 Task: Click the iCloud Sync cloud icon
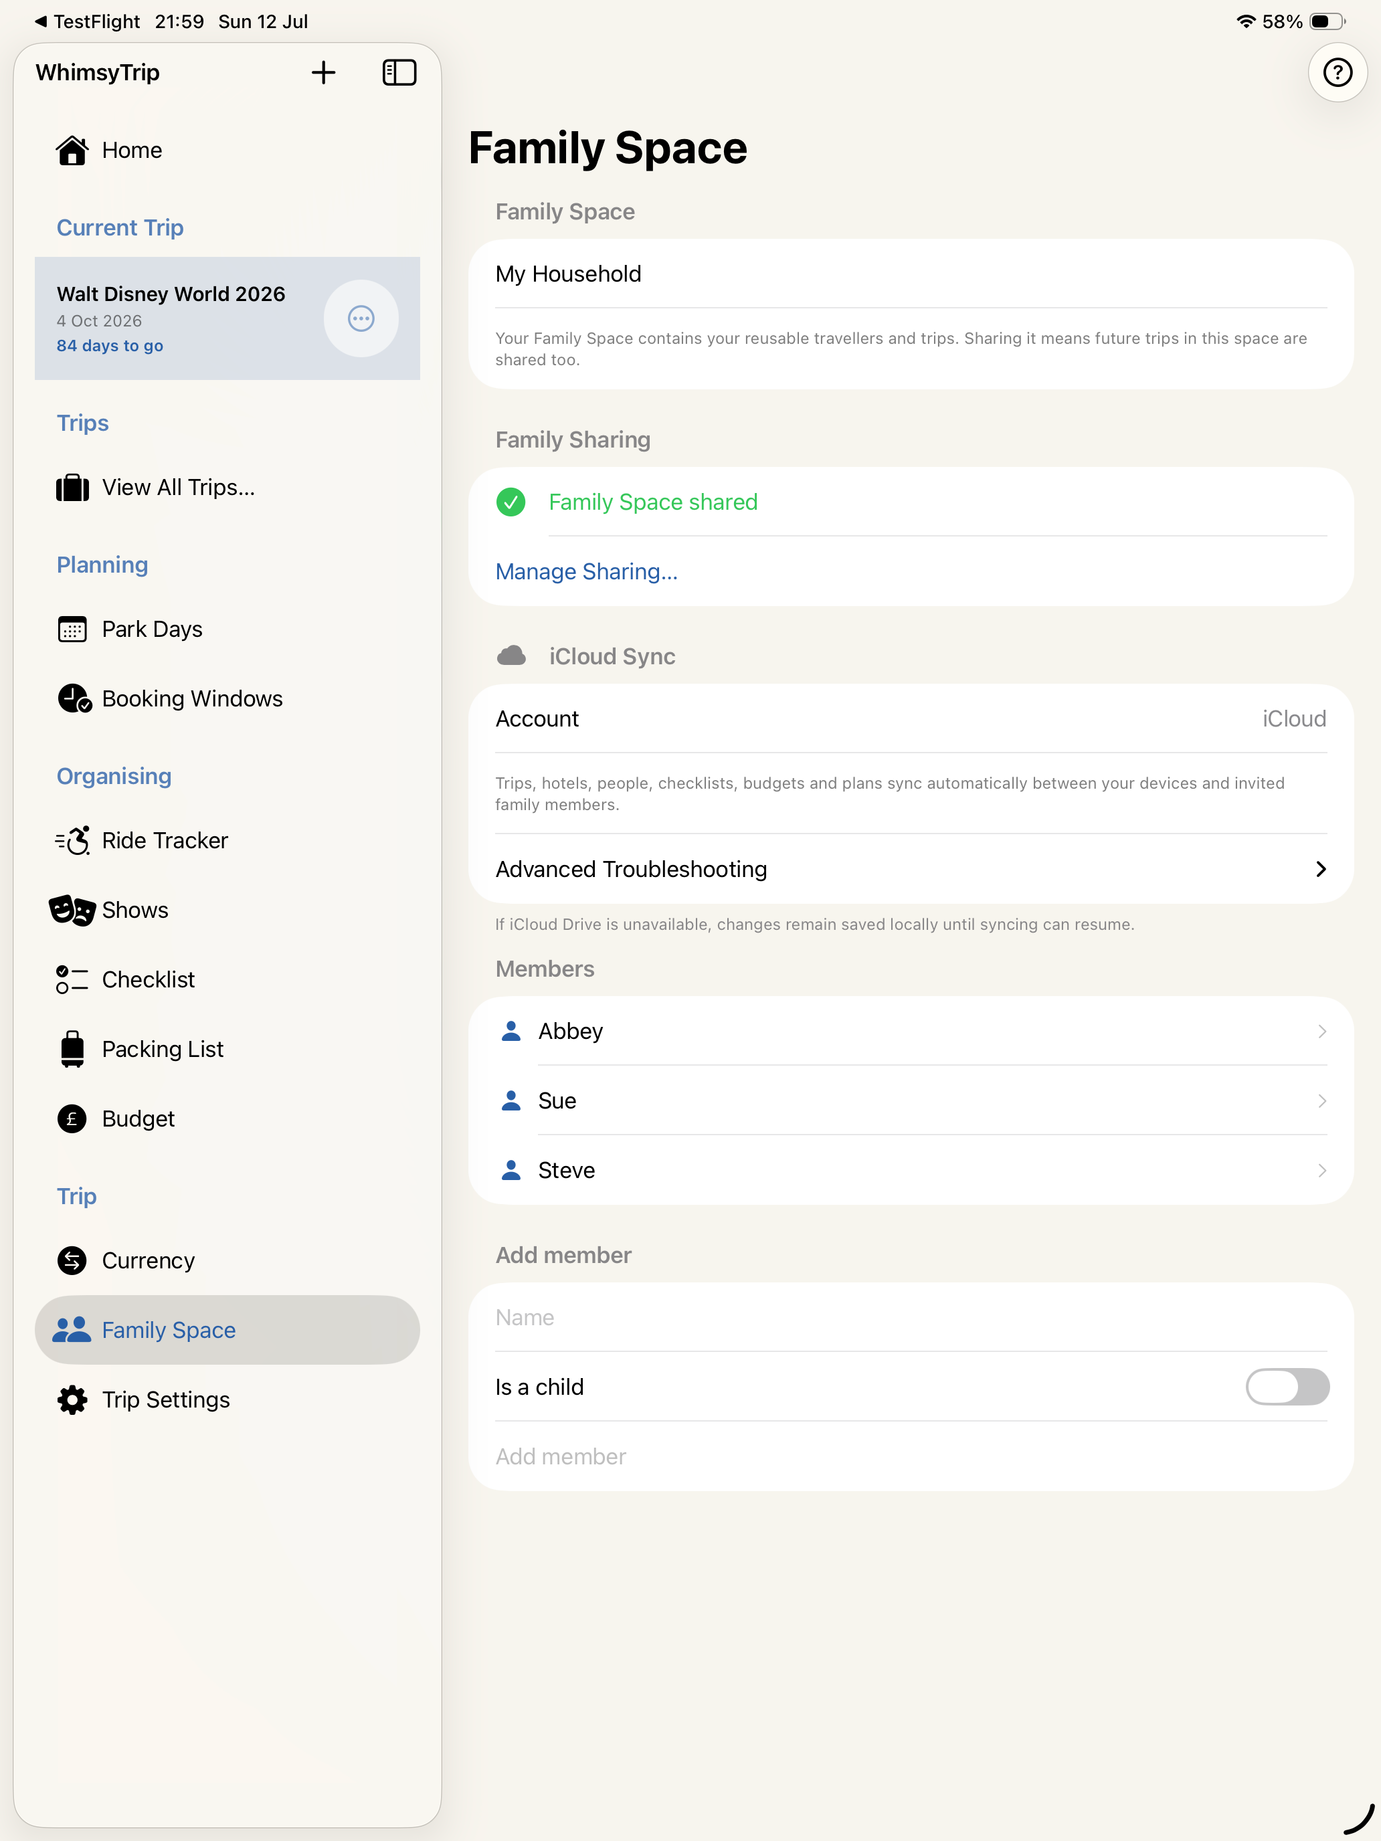(511, 657)
